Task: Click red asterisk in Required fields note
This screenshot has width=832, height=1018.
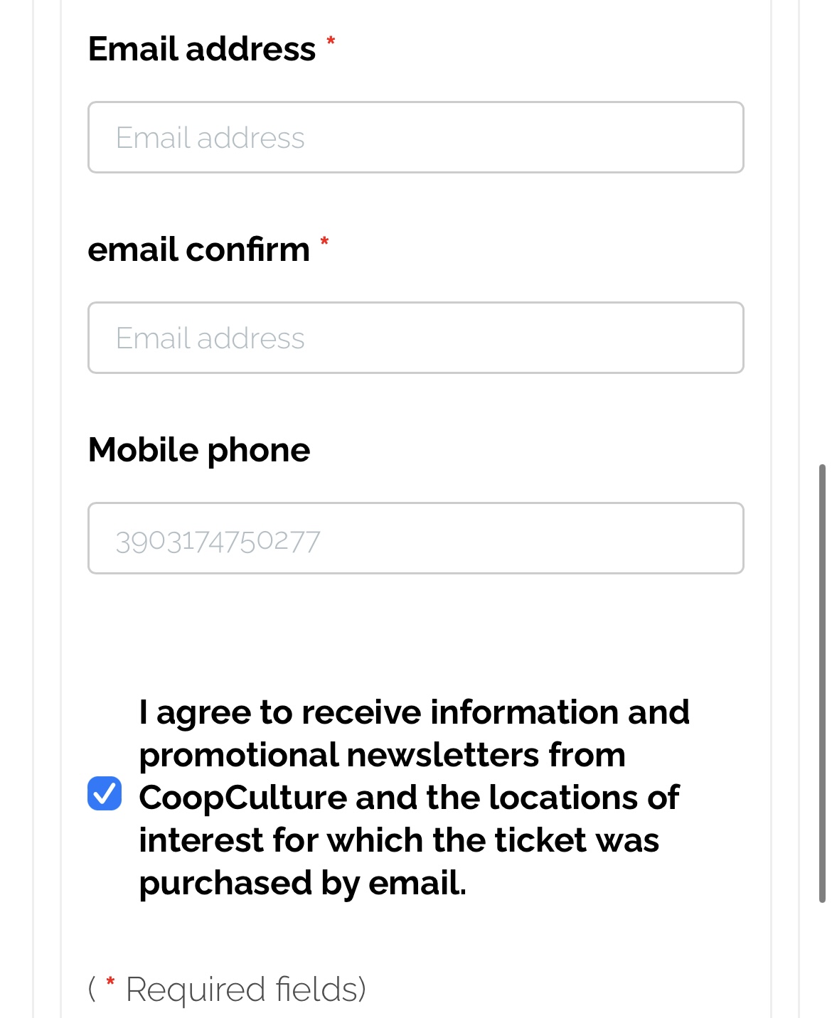Action: [110, 982]
